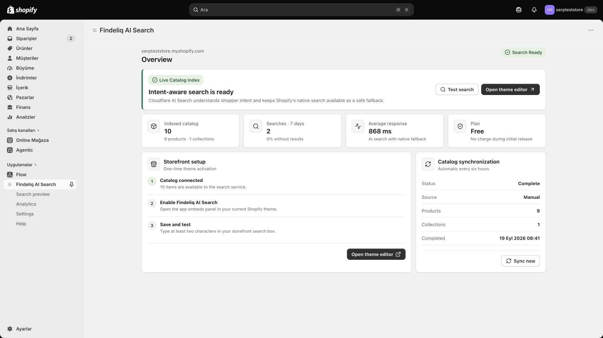Click the Ana Sayfa home icon
Viewport: 603px width, 338px height.
point(10,29)
